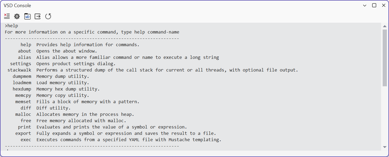This screenshot has height=157, width=389.
Task: Click the VSD Console title
Action: point(17,6)
